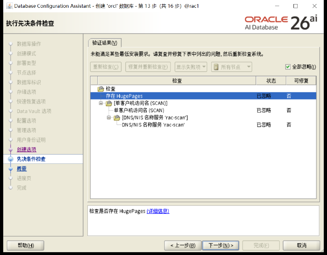Click the Java icon in title bar
327x255 pixels.
point(9,6)
